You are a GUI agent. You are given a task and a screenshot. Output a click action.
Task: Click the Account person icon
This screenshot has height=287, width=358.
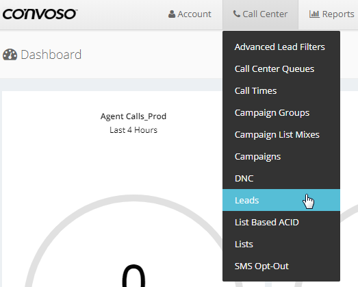[x=172, y=14]
